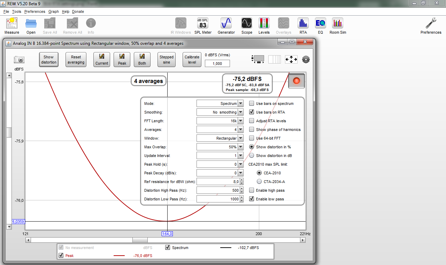Image resolution: width=446 pixels, height=265 pixels.
Task: Click the horizontal frequency scrollbar thumb
Action: (x=140, y=240)
